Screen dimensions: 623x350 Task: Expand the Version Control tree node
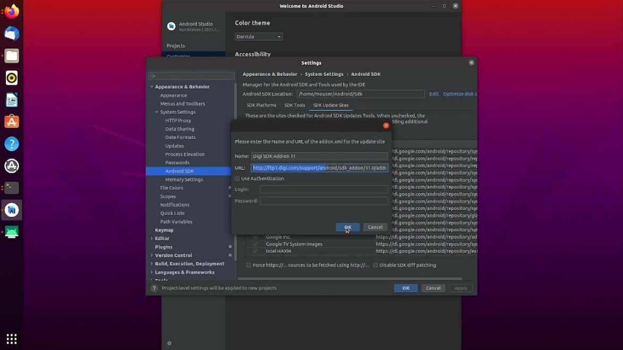[152, 256]
